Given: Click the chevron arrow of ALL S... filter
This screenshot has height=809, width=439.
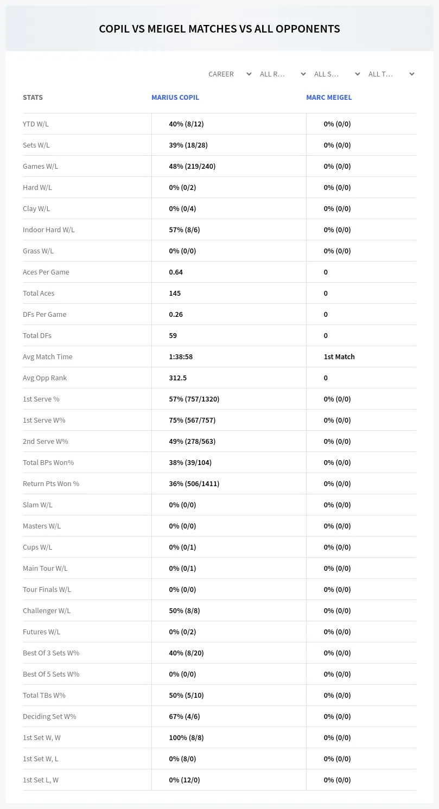Looking at the screenshot, I should 358,74.
